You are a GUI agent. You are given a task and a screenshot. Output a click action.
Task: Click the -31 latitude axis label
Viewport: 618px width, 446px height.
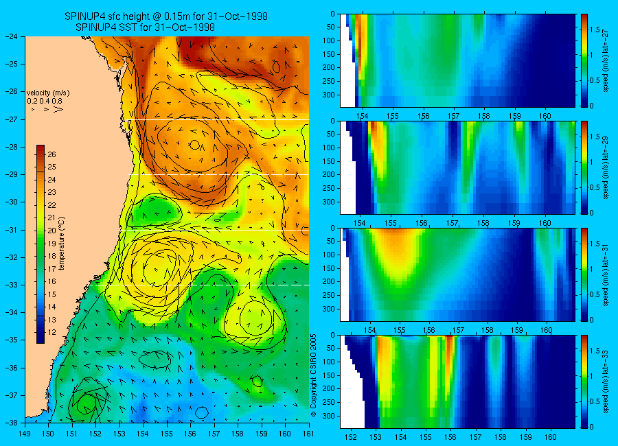click(x=12, y=230)
